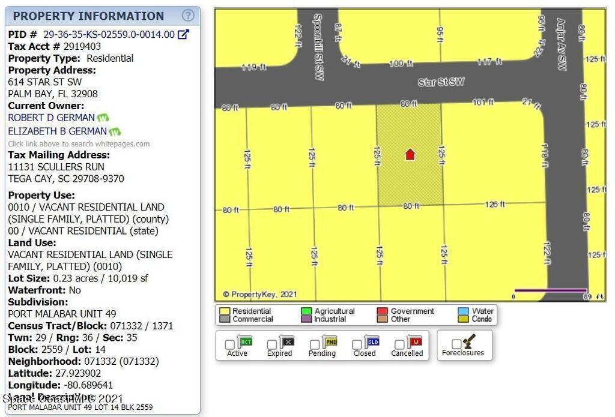Image resolution: width=615 pixels, height=417 pixels.
Task: Click the Foreclosures gavel icon
Action: point(469,341)
